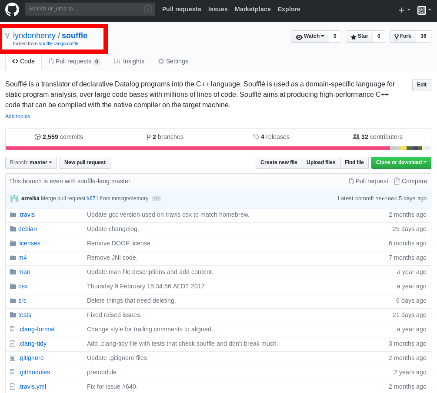Click the GitHub Octocat logo

[x=12, y=9]
